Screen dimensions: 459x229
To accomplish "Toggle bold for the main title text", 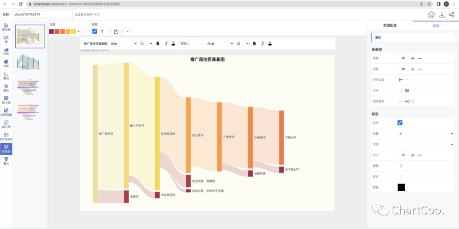I will coord(158,43).
